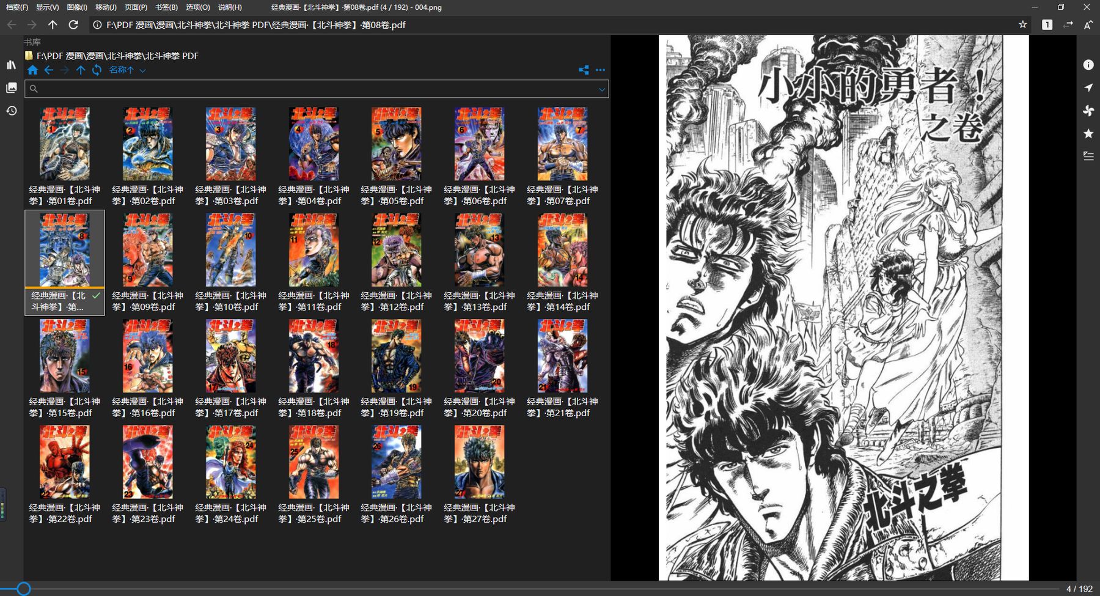Open the navigator arrow panel icon

click(x=1088, y=87)
